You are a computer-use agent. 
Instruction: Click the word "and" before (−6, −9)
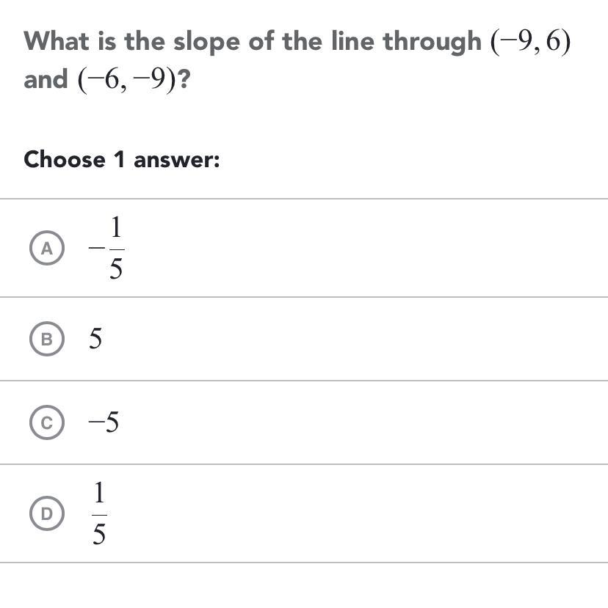[46, 79]
